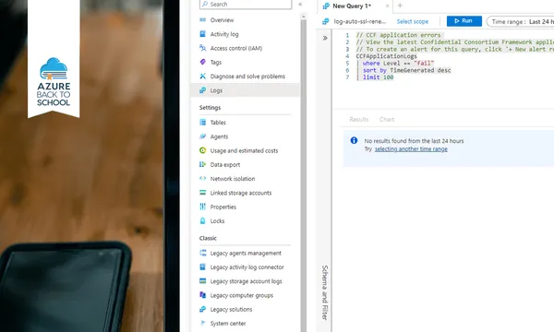Close the New Query 1 tab
Viewport: 554px width, 332px height.
click(387, 6)
